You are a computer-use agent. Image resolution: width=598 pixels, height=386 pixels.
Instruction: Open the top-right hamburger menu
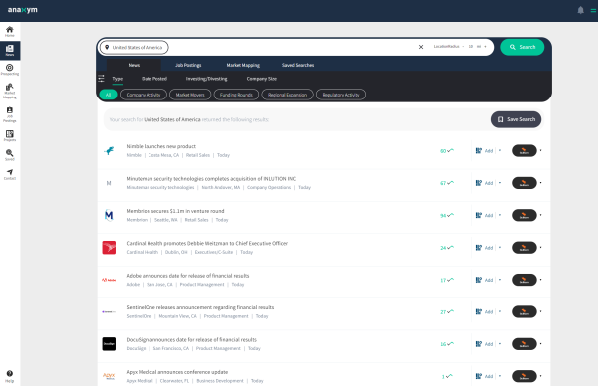click(x=593, y=11)
